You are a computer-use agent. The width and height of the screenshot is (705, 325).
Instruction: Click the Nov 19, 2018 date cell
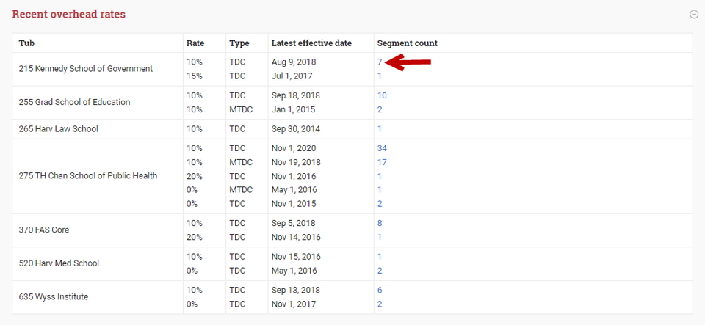pyautogui.click(x=296, y=162)
